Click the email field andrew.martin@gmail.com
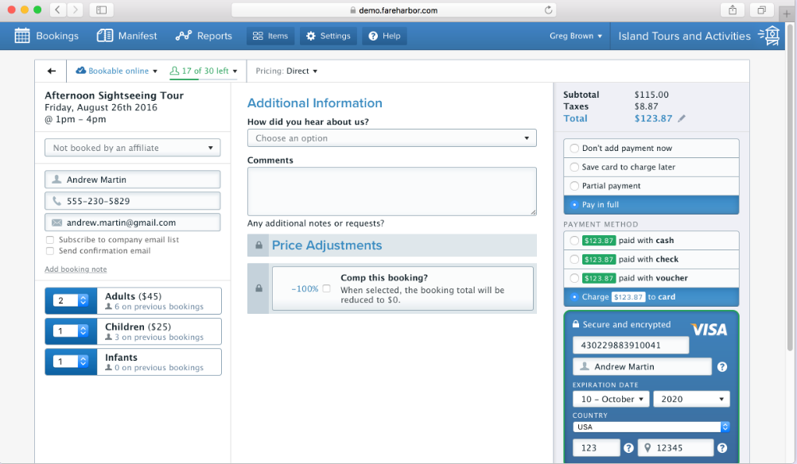797x464 pixels. pos(133,222)
